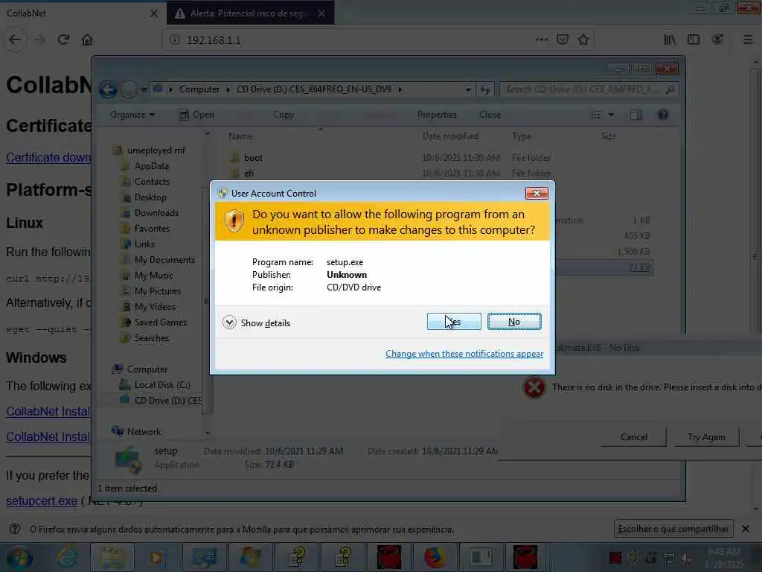Open Firefox from taskbar

tap(435, 557)
